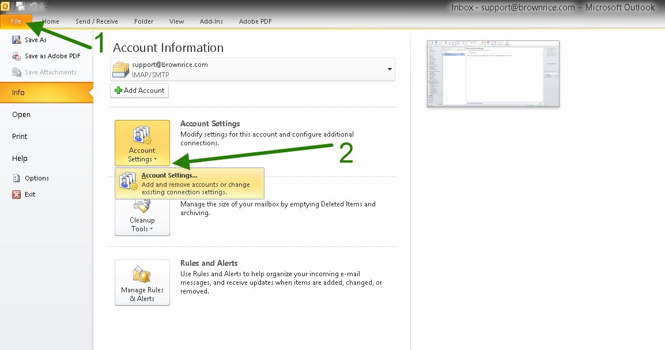Switch to the Home ribbon tab
665x350 pixels.
[51, 21]
